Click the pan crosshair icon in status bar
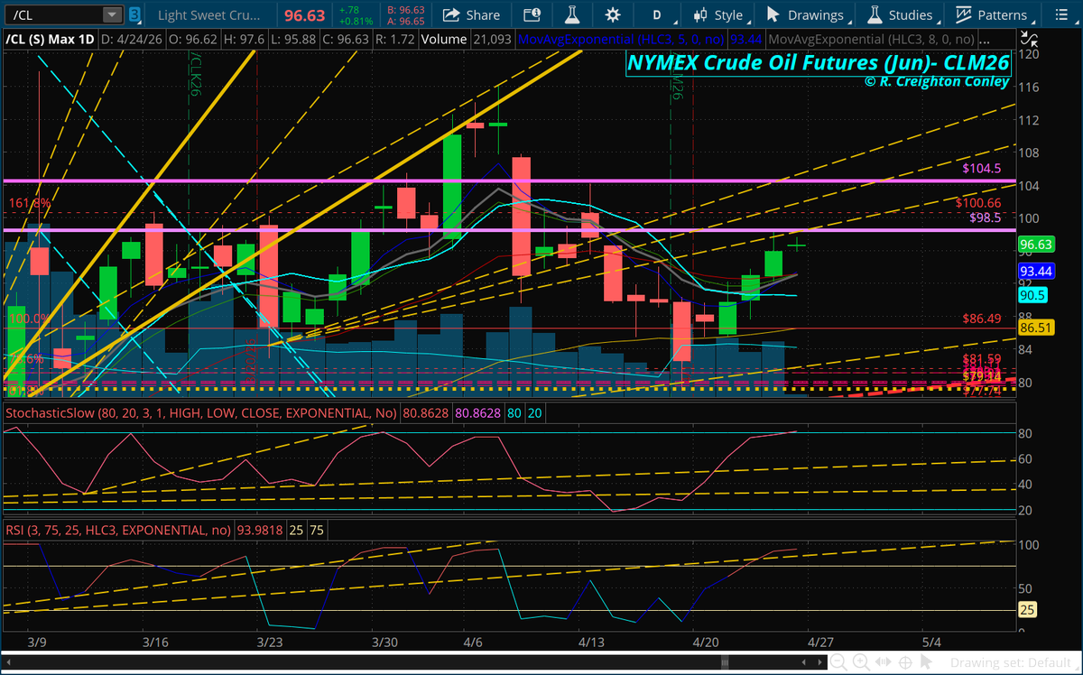1083x675 pixels. tap(905, 661)
